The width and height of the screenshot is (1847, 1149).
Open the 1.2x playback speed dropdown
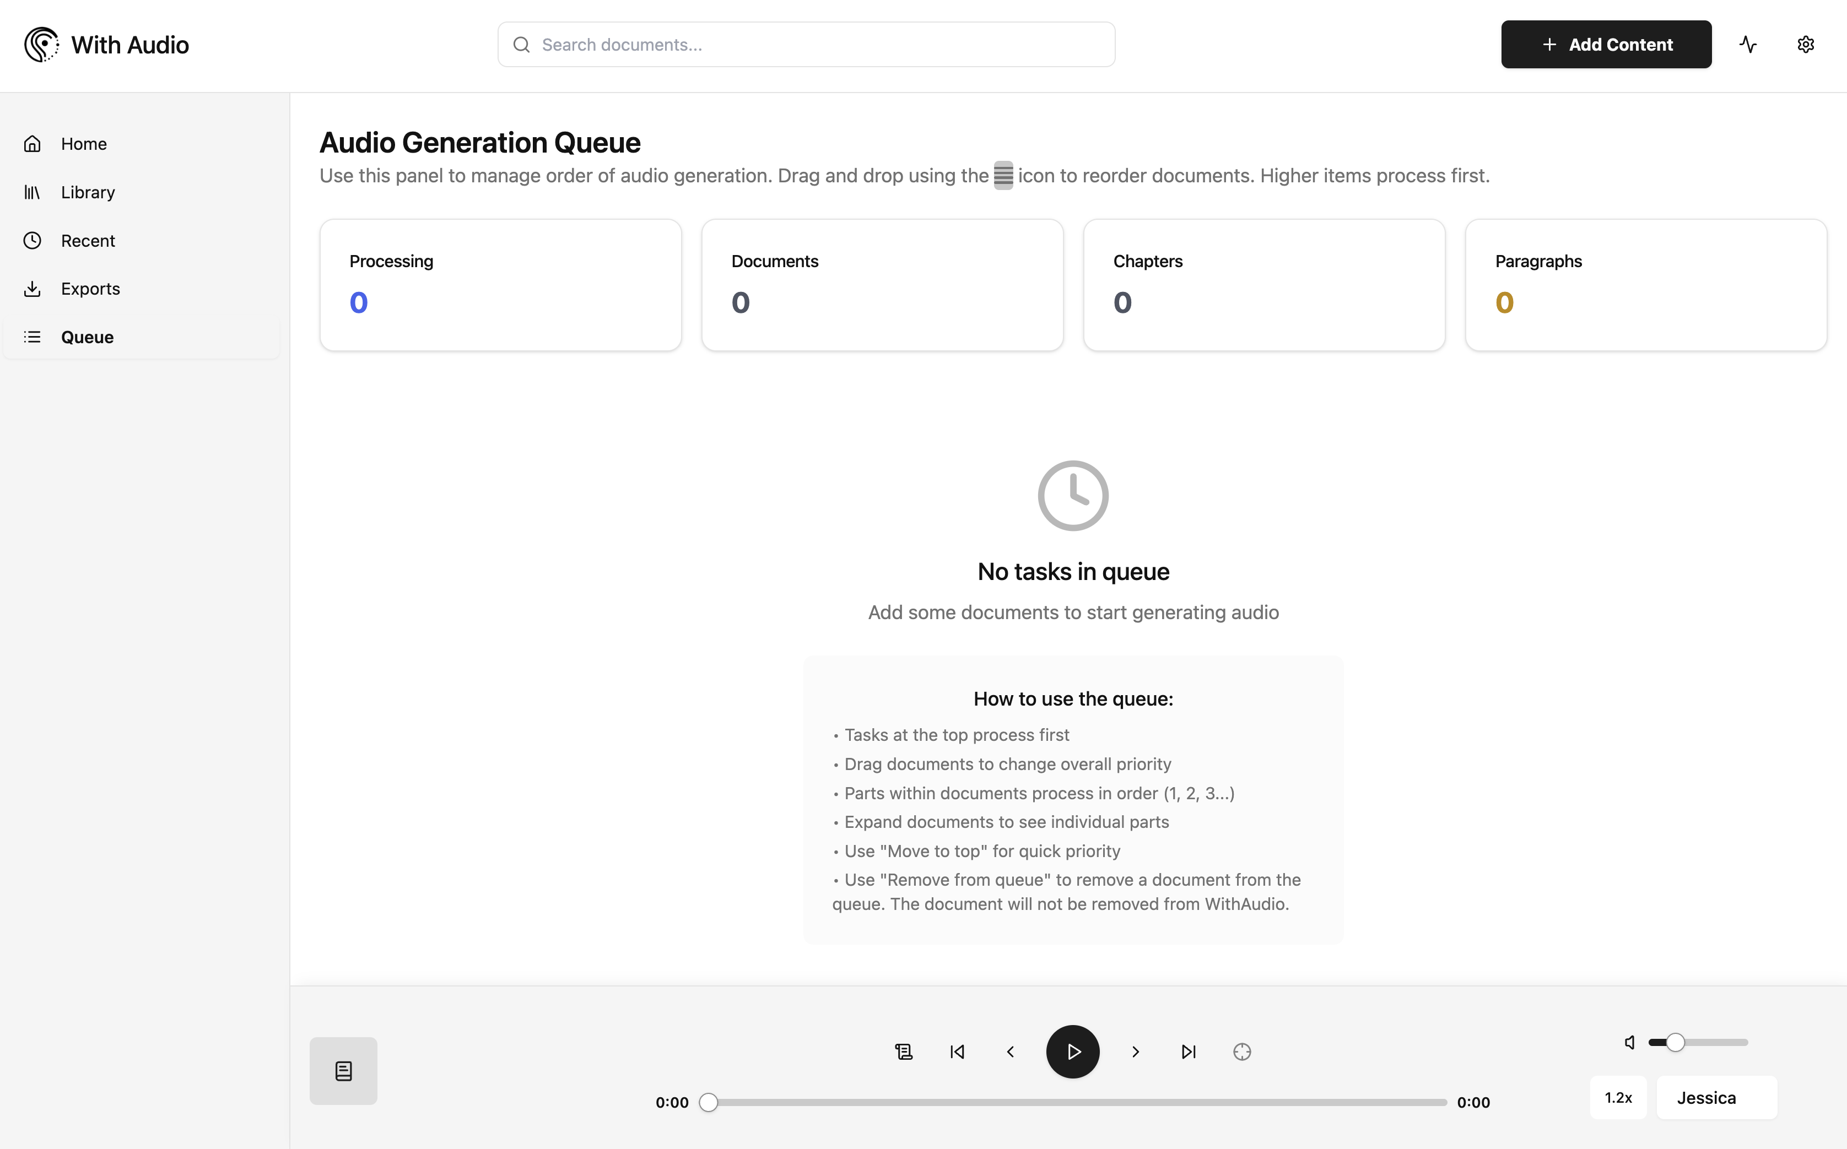click(x=1617, y=1097)
